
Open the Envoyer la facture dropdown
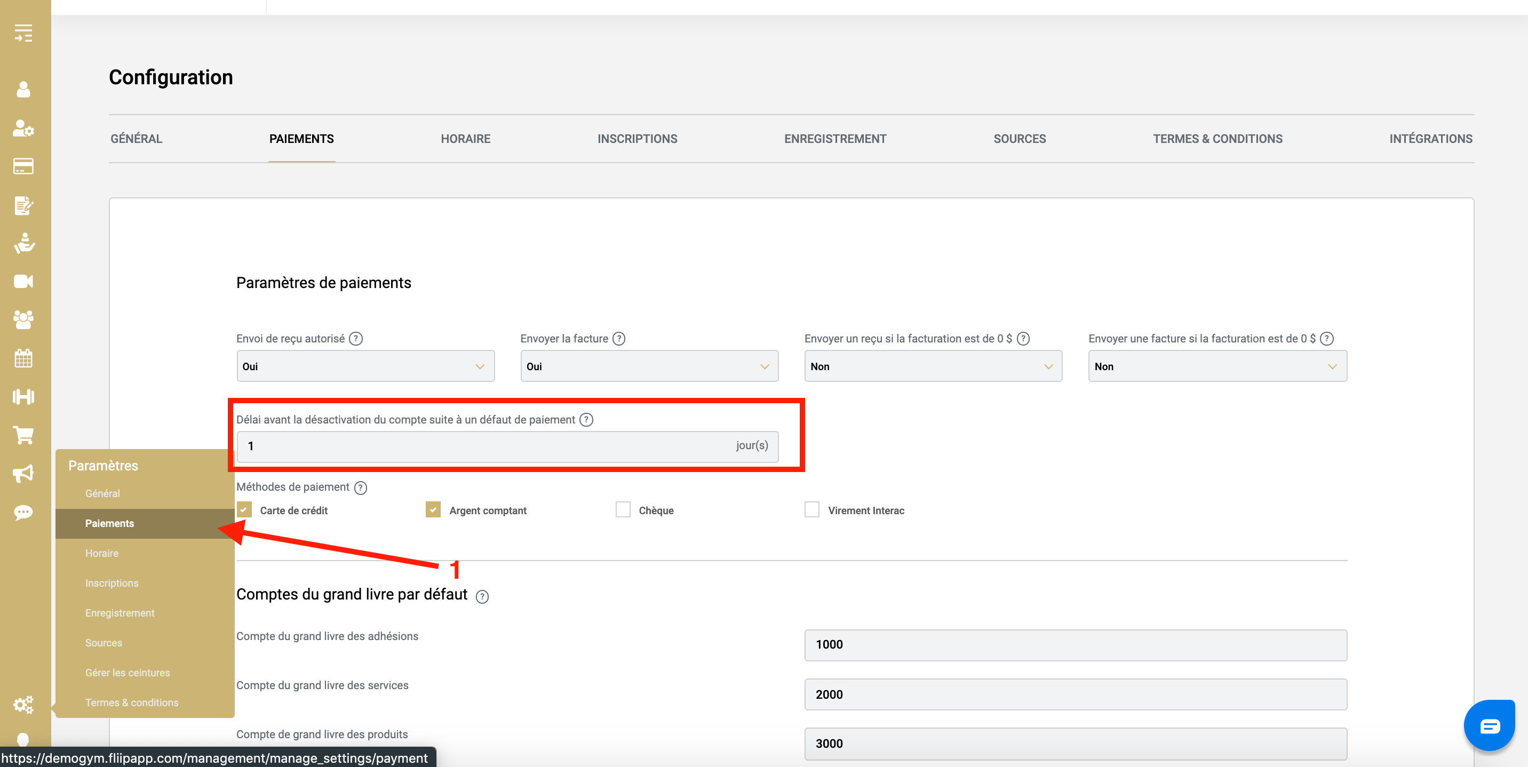[x=649, y=366]
